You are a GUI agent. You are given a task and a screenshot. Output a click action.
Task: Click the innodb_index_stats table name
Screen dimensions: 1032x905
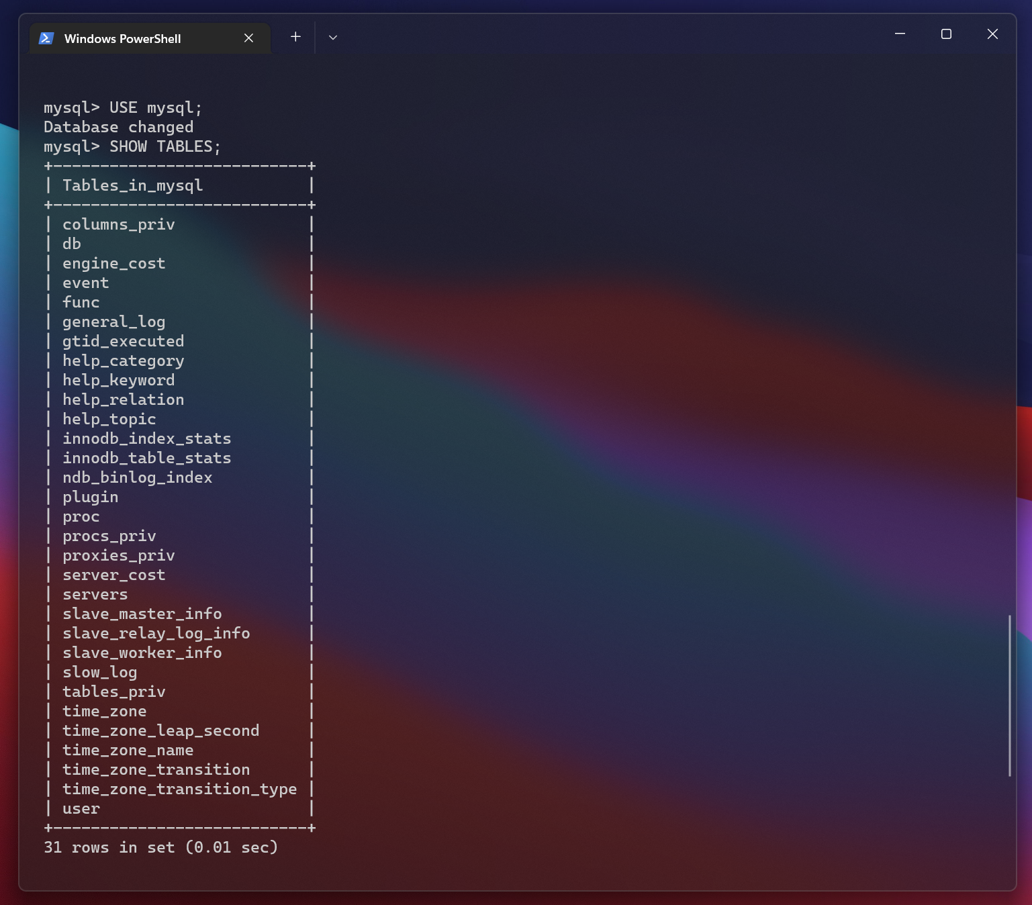[x=146, y=439]
